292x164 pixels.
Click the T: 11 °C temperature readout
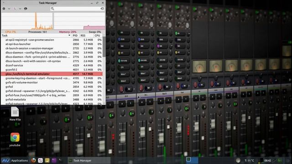(x=250, y=160)
